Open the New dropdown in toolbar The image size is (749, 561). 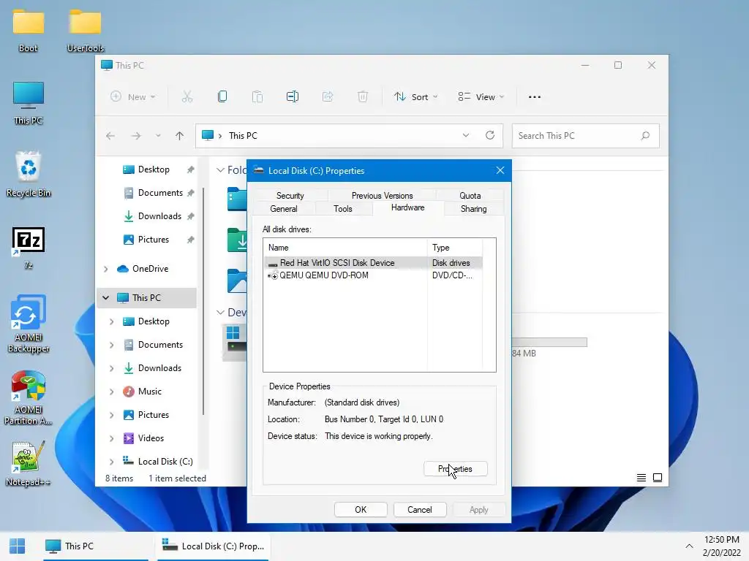133,97
